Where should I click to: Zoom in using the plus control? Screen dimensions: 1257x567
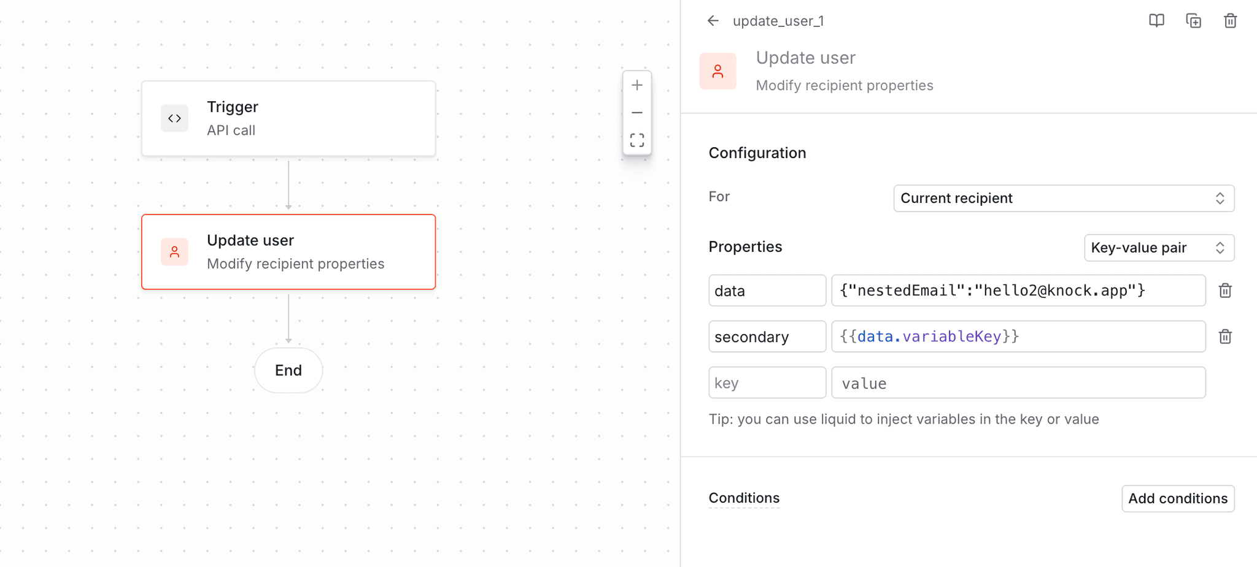tap(637, 85)
